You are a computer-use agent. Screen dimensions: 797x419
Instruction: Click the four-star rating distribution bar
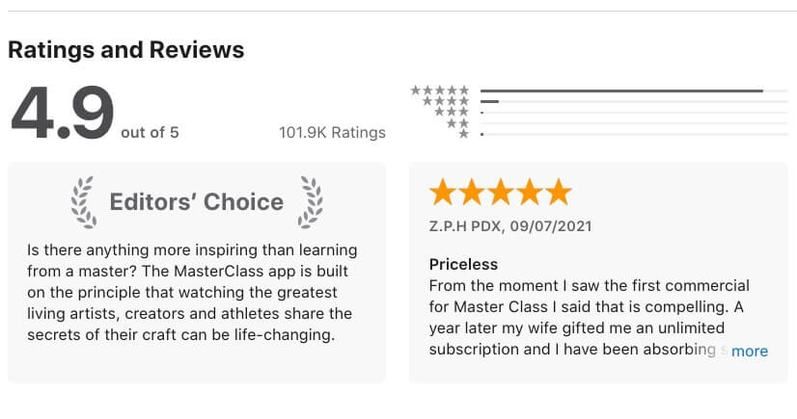coord(634,101)
